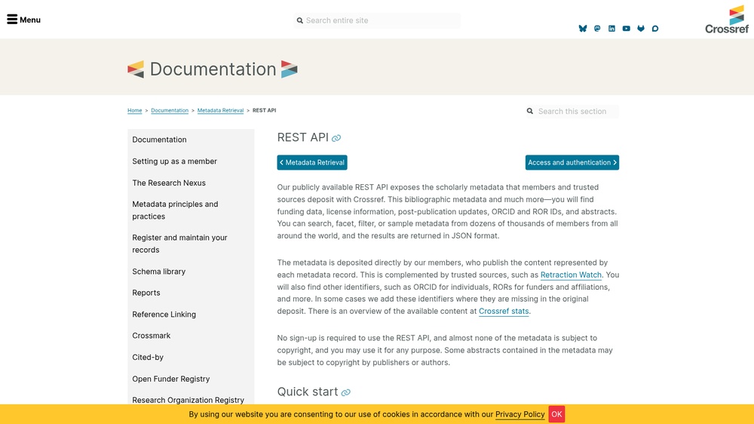754x424 pixels.
Task: Copy the REST API heading anchor link icon
Action: [336, 139]
